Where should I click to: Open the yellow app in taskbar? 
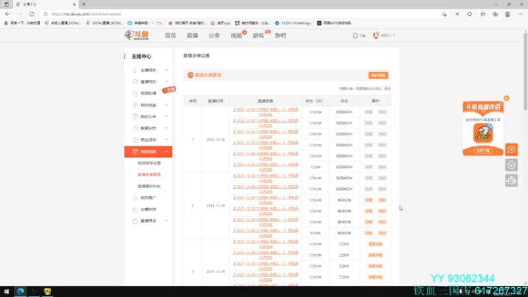(47, 291)
